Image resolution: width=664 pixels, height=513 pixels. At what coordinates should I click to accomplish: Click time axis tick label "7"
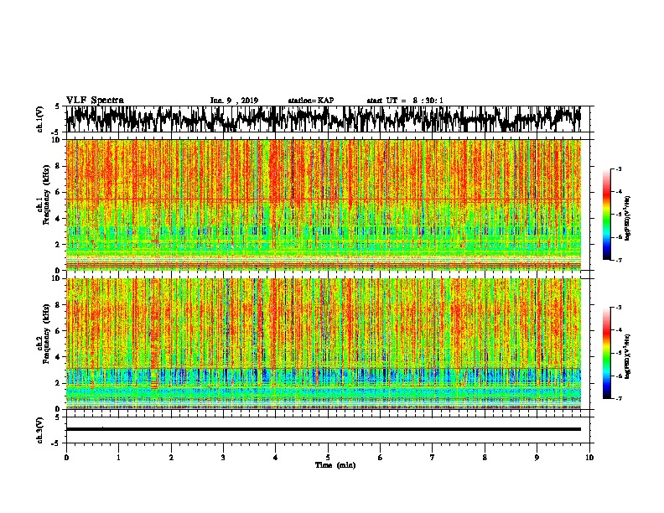(433, 458)
